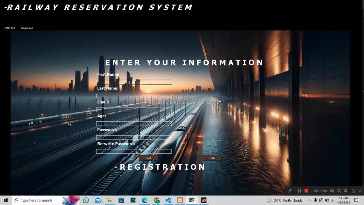364x205 pixels.
Task: Open the recorder pen annotation tool
Action: pyautogui.click(x=290, y=191)
